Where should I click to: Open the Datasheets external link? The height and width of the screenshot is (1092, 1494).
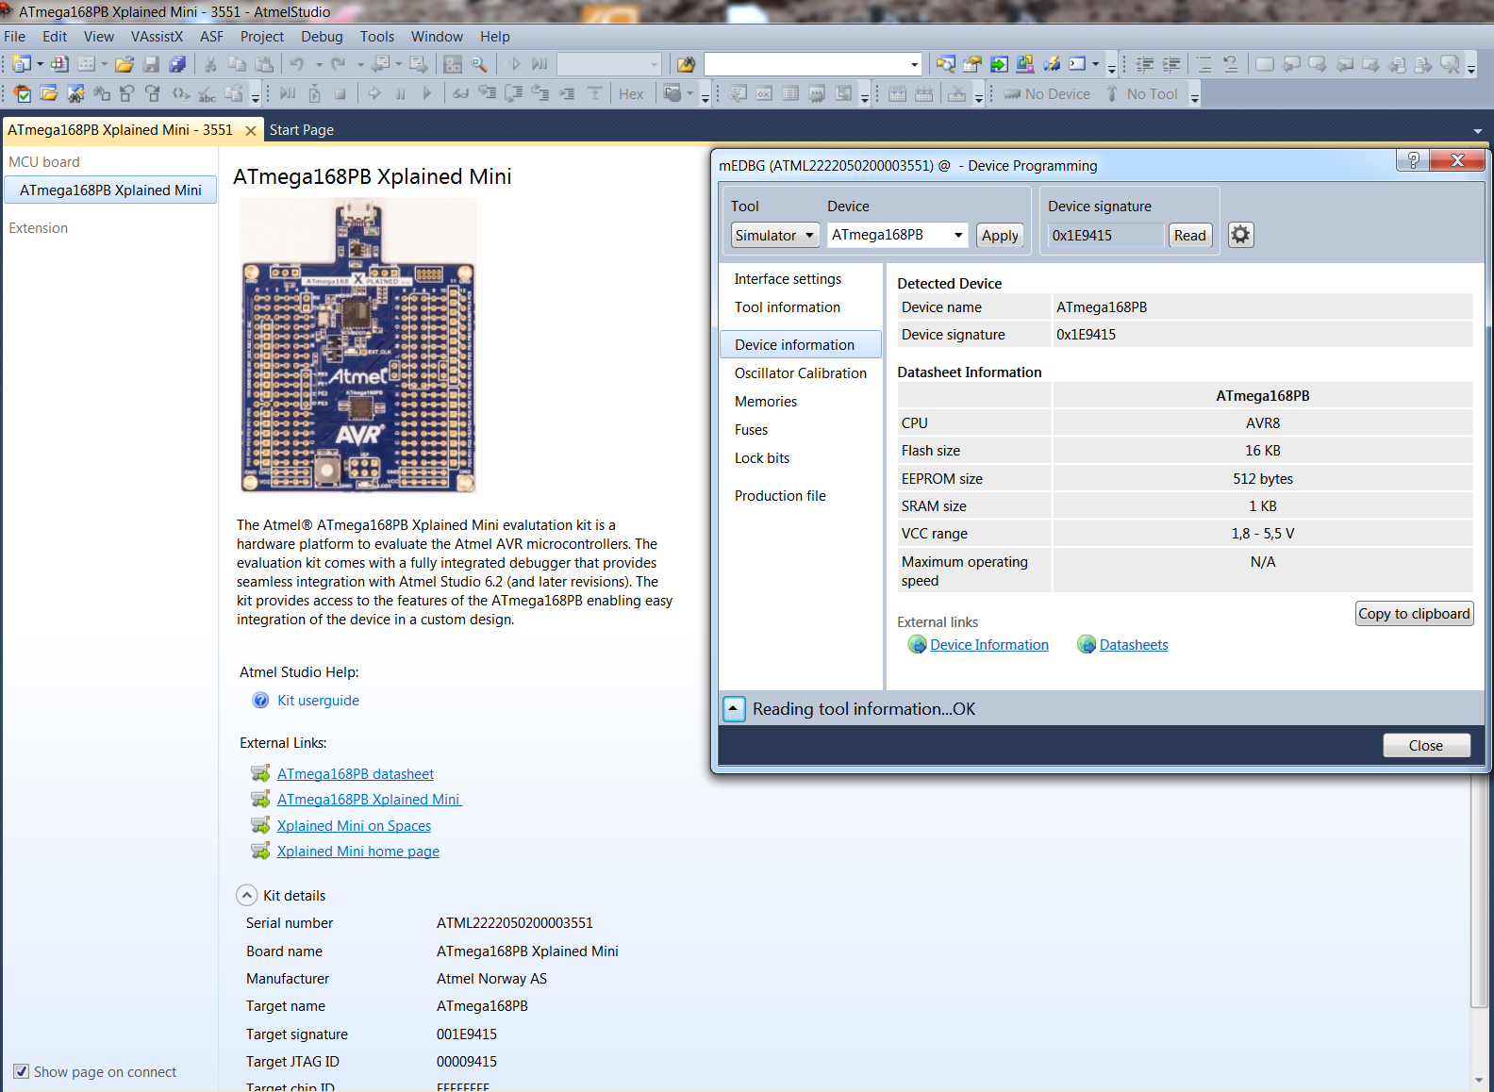pos(1134,645)
